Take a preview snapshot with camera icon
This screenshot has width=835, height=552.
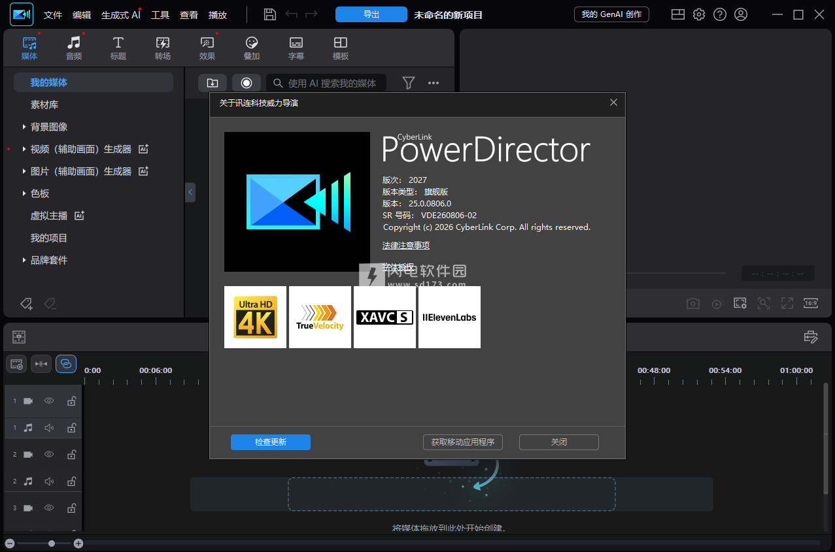(693, 303)
